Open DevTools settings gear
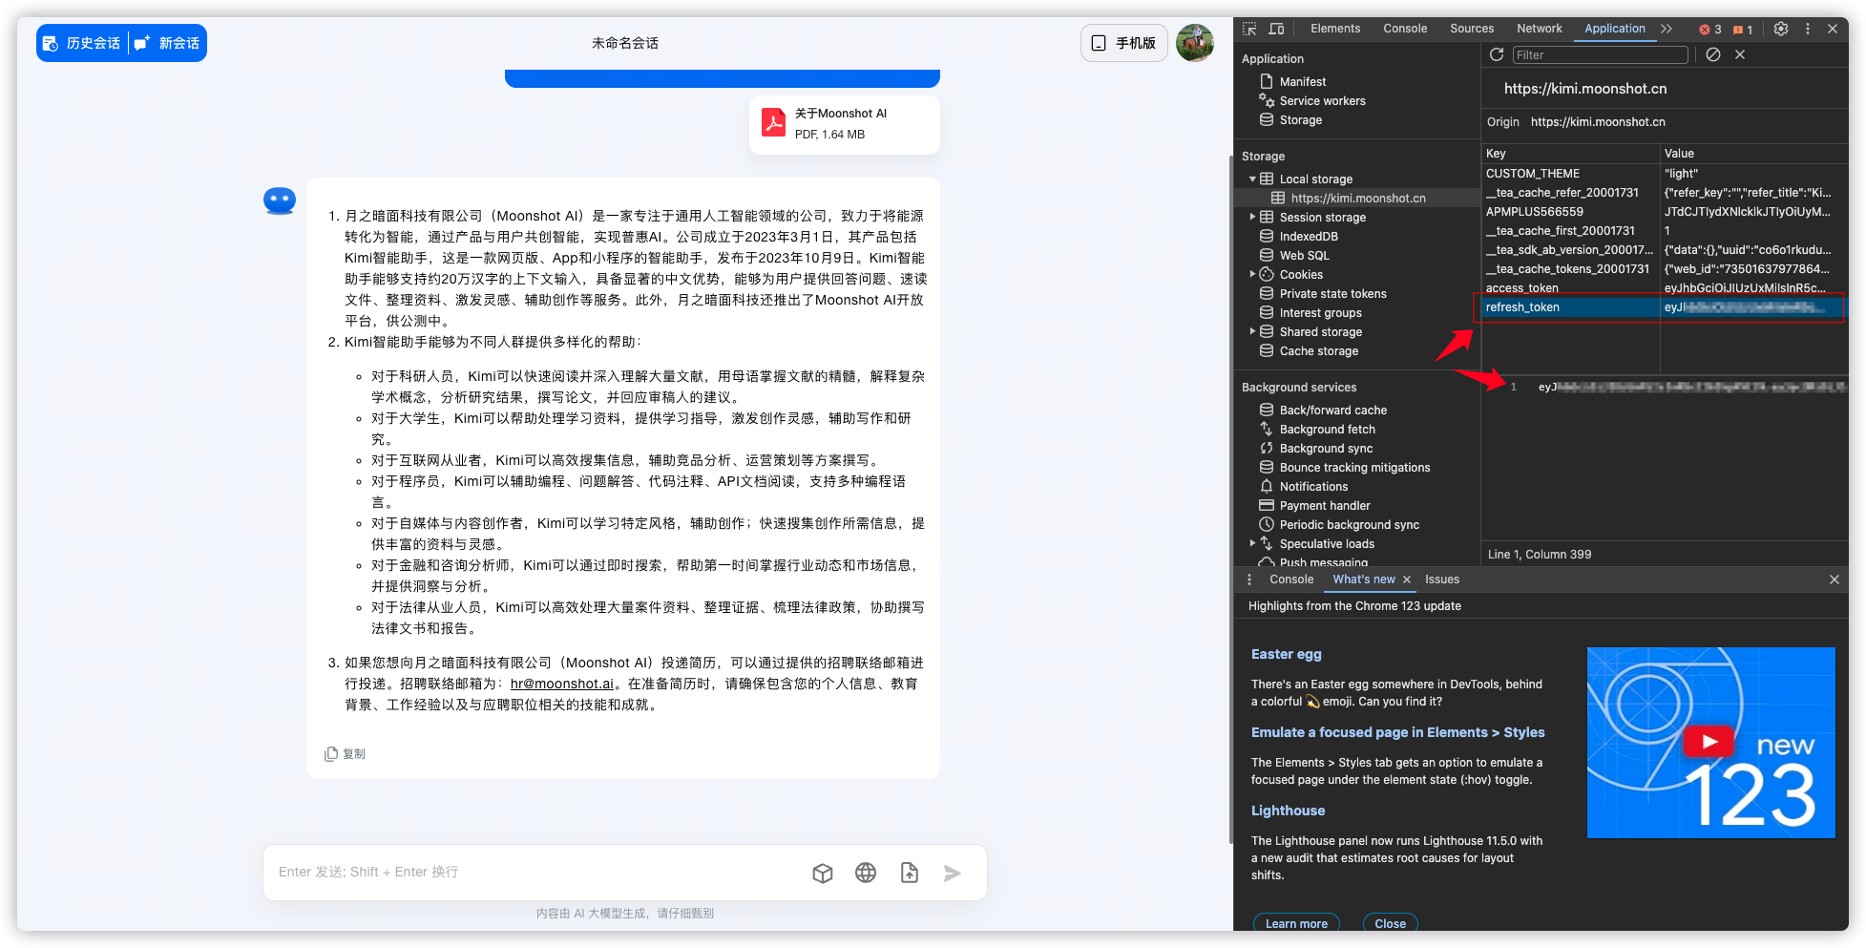Screen dimensions: 1866x948 (1781, 29)
